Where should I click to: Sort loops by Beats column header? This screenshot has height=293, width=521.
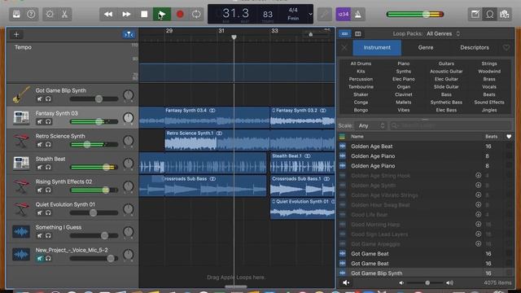491,136
